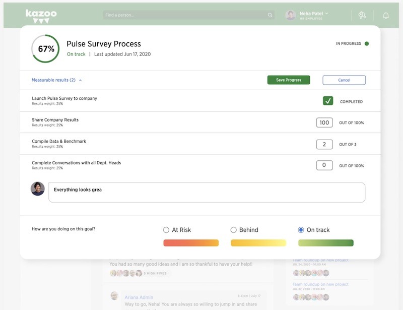
Task: Click the IN PROGRESS status indicator dot
Action: [367, 43]
